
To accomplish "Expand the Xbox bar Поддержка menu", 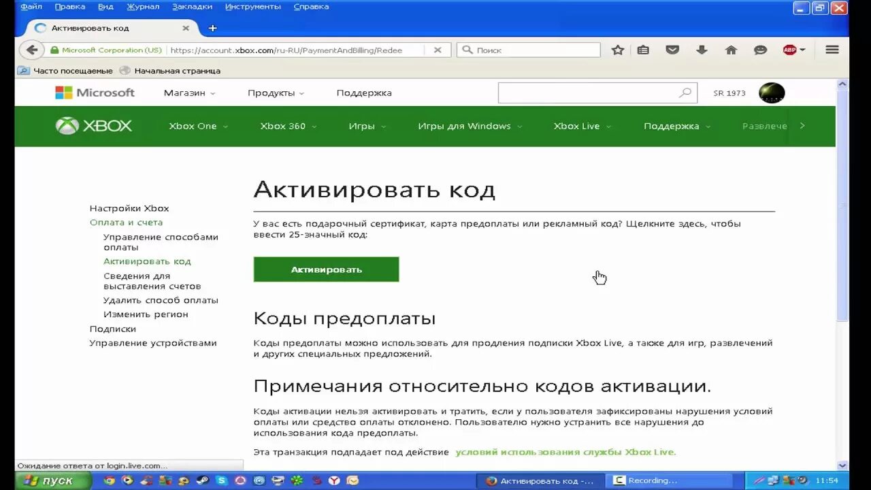I will point(677,126).
